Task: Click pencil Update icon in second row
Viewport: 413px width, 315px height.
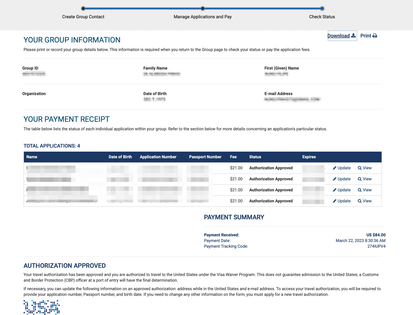Action: [x=335, y=179]
